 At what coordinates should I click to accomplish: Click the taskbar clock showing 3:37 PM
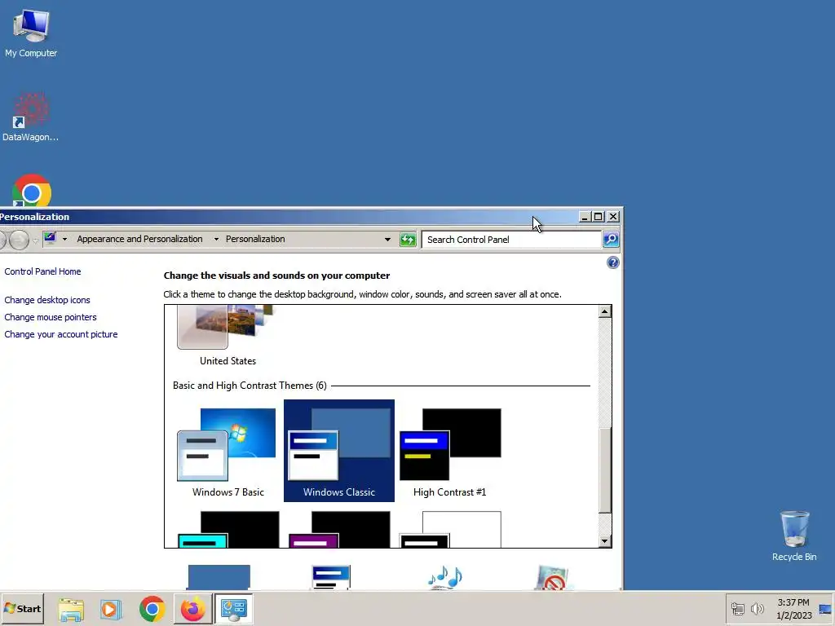click(793, 608)
